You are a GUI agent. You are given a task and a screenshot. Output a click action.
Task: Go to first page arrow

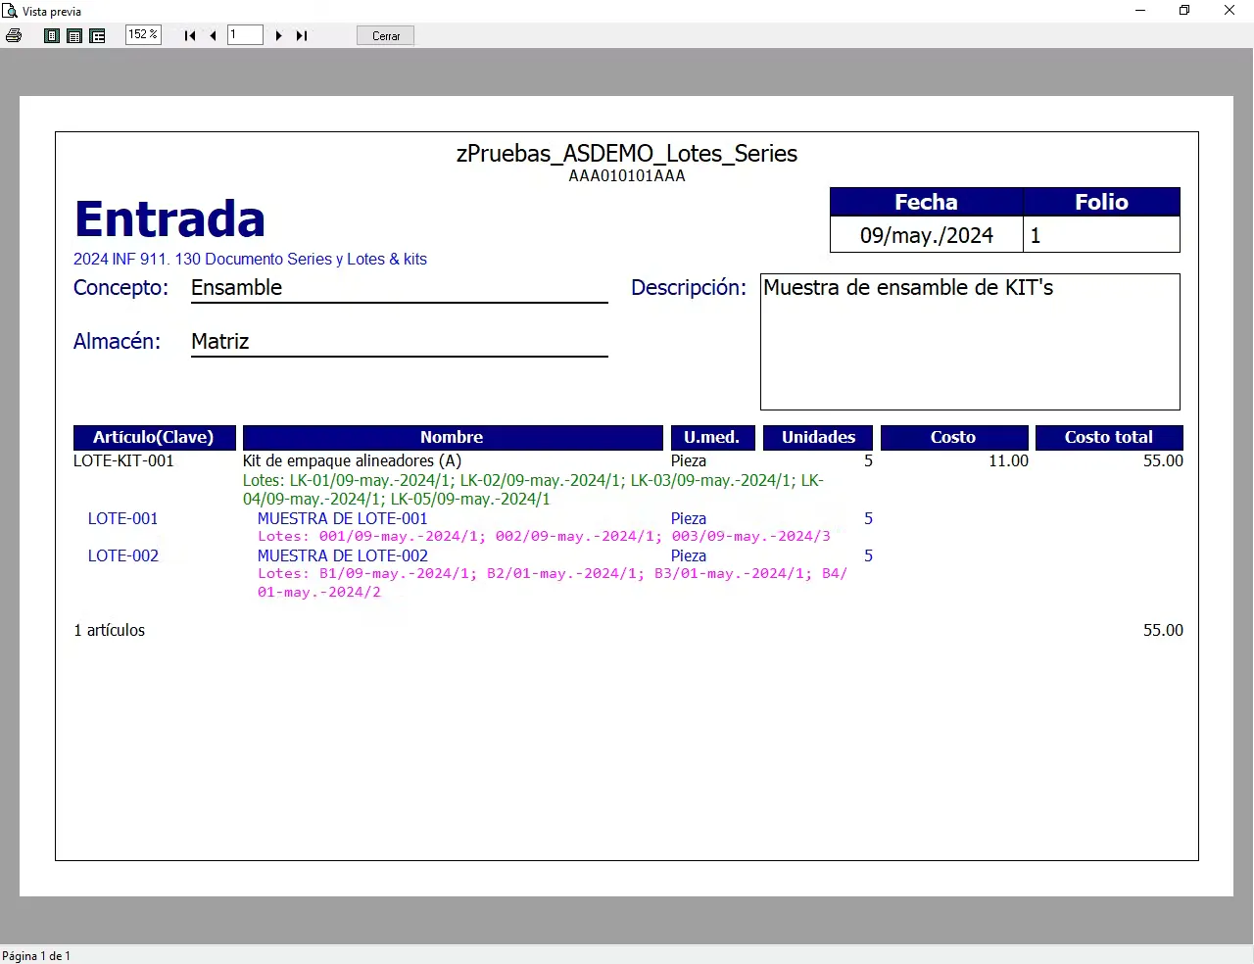[x=190, y=35]
